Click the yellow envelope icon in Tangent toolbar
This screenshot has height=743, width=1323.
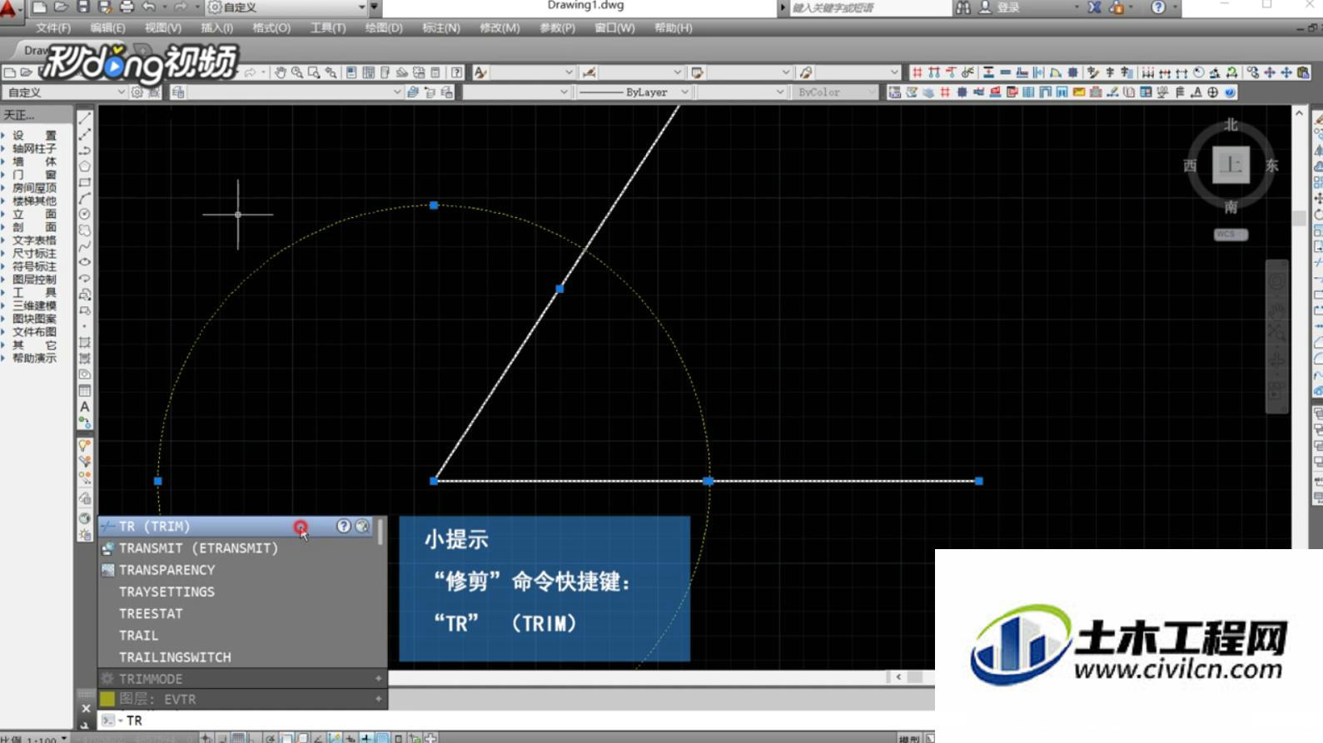(x=1079, y=92)
